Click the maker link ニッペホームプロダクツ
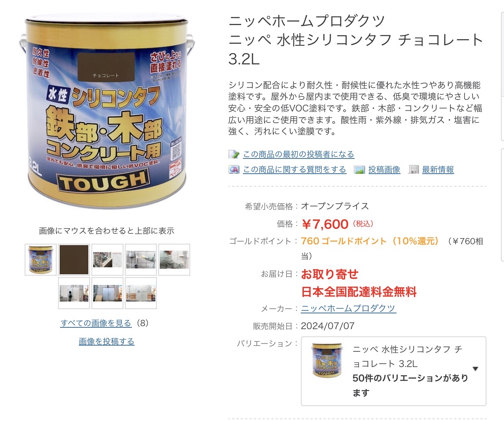The height and width of the screenshot is (421, 504). pos(349,308)
